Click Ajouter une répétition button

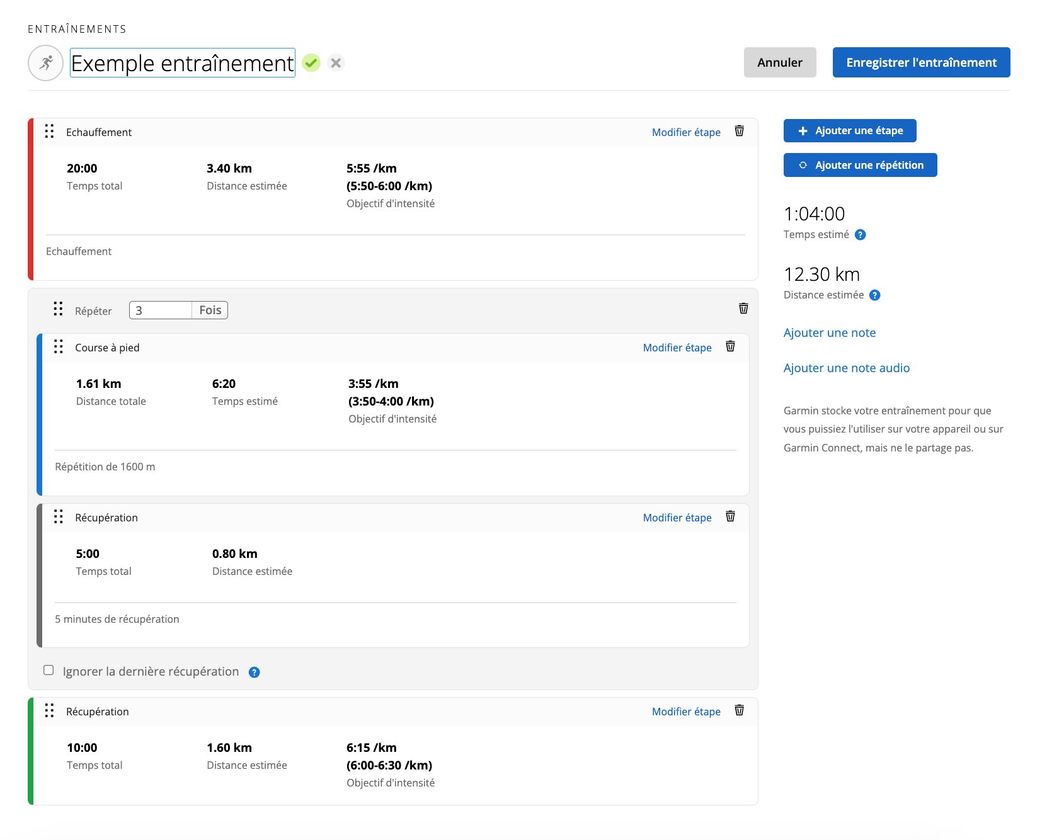pyautogui.click(x=860, y=165)
